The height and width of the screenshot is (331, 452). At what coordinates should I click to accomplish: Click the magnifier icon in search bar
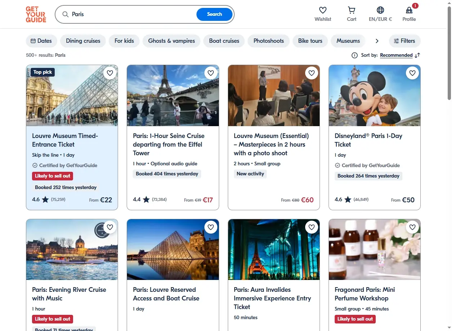[x=65, y=14]
